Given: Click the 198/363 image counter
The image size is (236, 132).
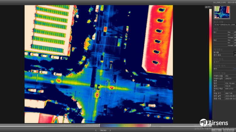Looking at the screenshot, I should pyautogui.click(x=103, y=130).
